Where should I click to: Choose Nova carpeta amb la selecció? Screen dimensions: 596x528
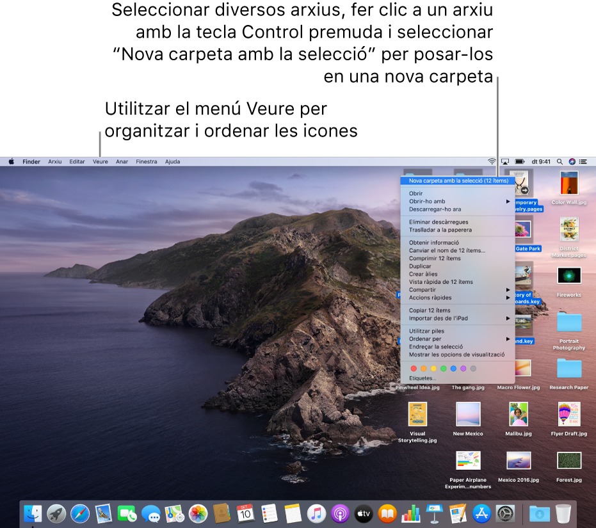click(458, 180)
